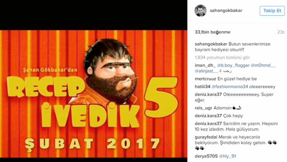Screen dimensions: 287x162
Task: Visit derya5705 commenter profile
Action: point(206,156)
